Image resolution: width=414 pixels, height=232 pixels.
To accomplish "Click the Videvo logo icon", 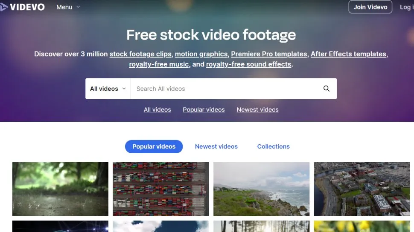I will tap(3, 7).
